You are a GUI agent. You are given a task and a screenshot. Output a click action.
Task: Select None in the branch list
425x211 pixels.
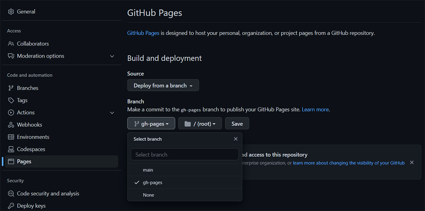pos(185,195)
